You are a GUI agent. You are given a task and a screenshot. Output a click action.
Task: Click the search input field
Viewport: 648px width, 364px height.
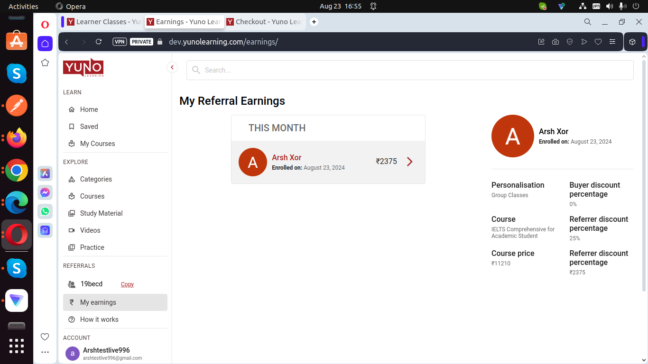pyautogui.click(x=410, y=70)
